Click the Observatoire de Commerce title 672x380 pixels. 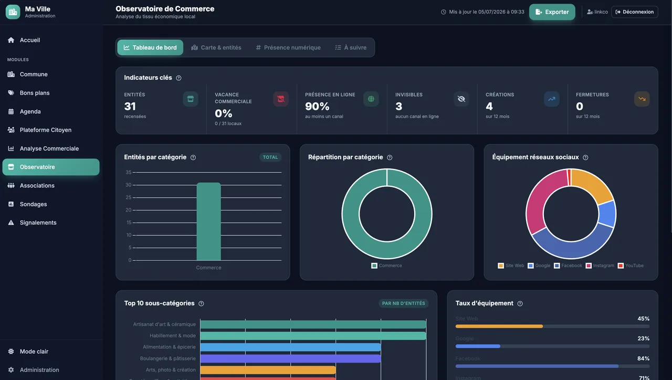coord(165,8)
